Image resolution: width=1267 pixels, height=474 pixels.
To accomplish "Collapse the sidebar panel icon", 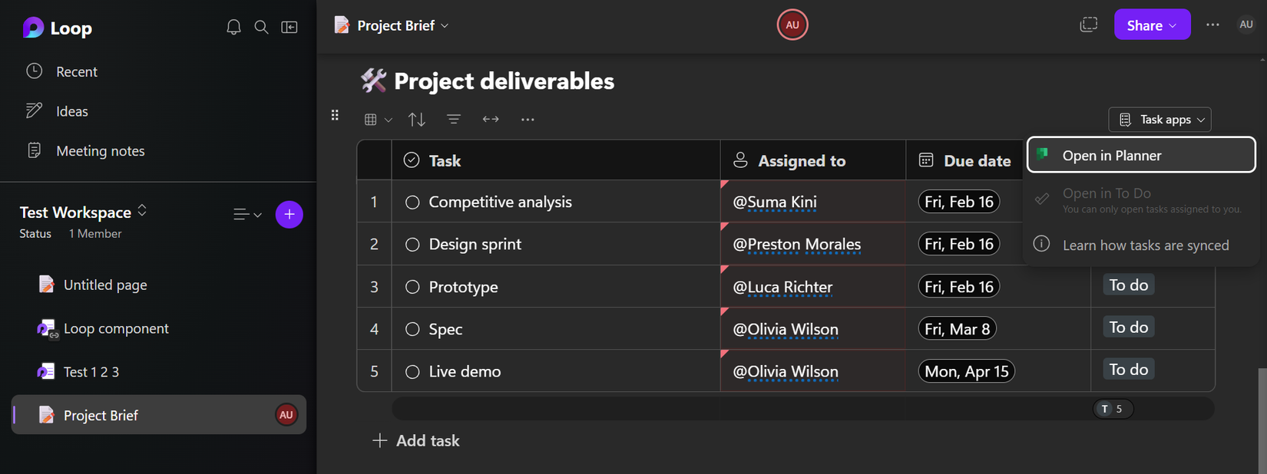I will (289, 28).
